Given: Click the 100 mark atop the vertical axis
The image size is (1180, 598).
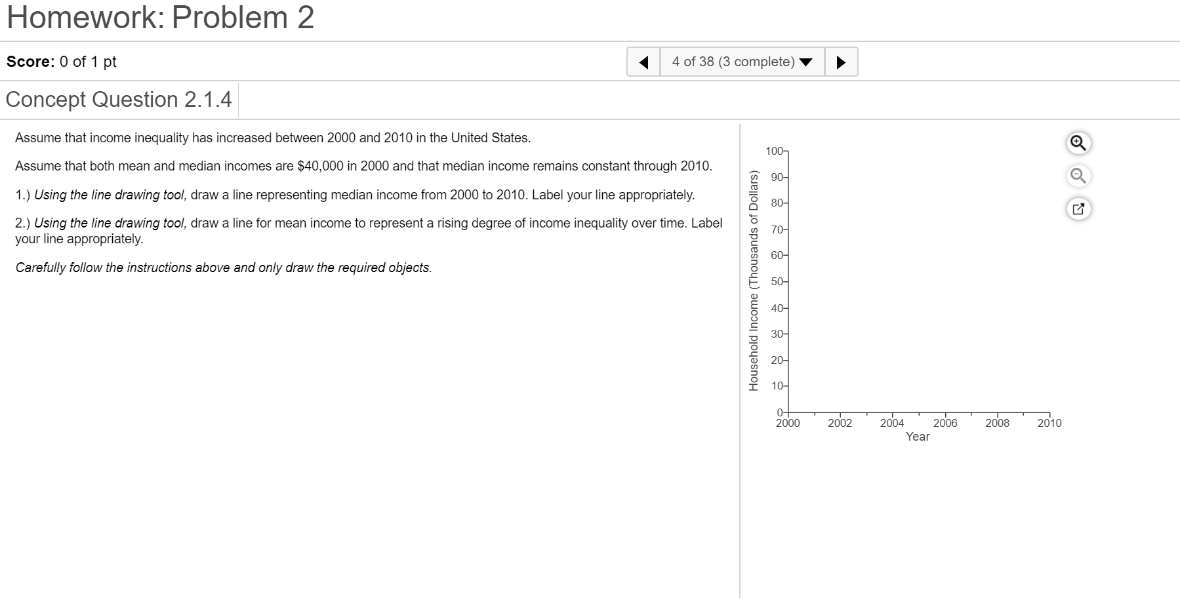Looking at the screenshot, I should tap(775, 150).
